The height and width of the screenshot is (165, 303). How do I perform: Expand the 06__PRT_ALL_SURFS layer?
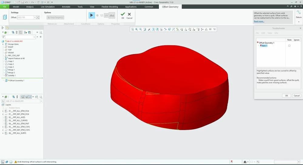coord(3,133)
